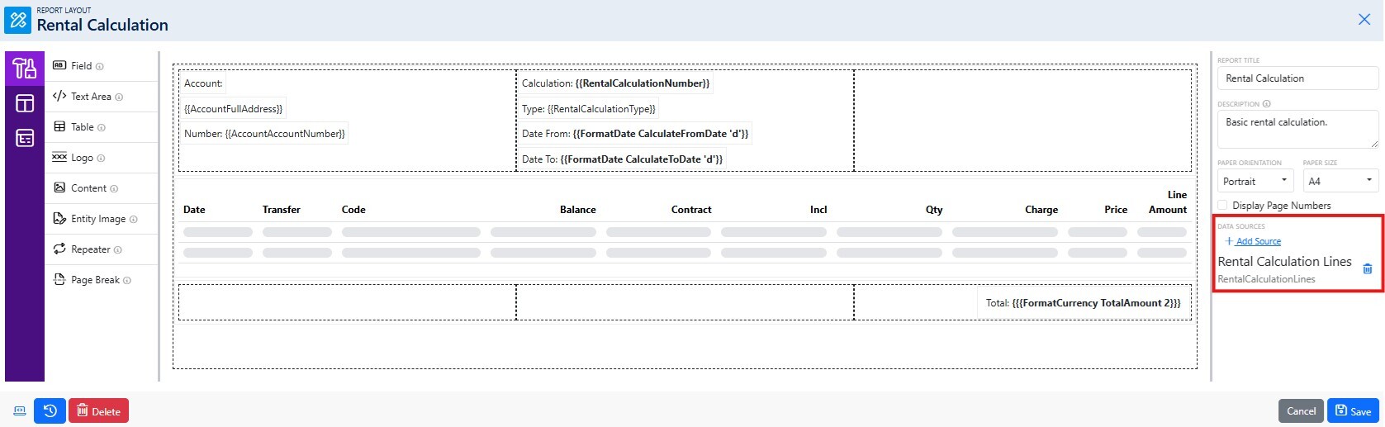Delete the Rental Calculation Lines data source

[1367, 268]
